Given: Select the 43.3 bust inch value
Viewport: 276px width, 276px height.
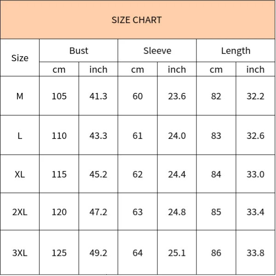Looking at the screenshot, I should 98,136.
